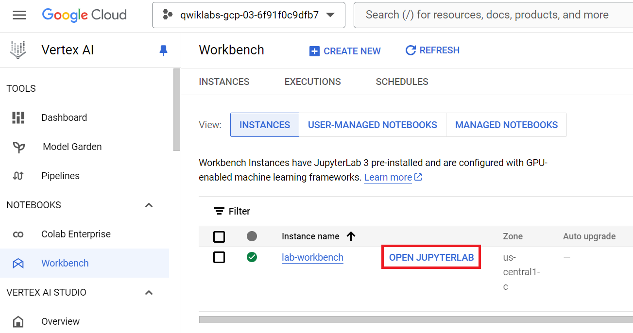This screenshot has height=333, width=633.
Task: Select the Instances view button
Action: 265,125
